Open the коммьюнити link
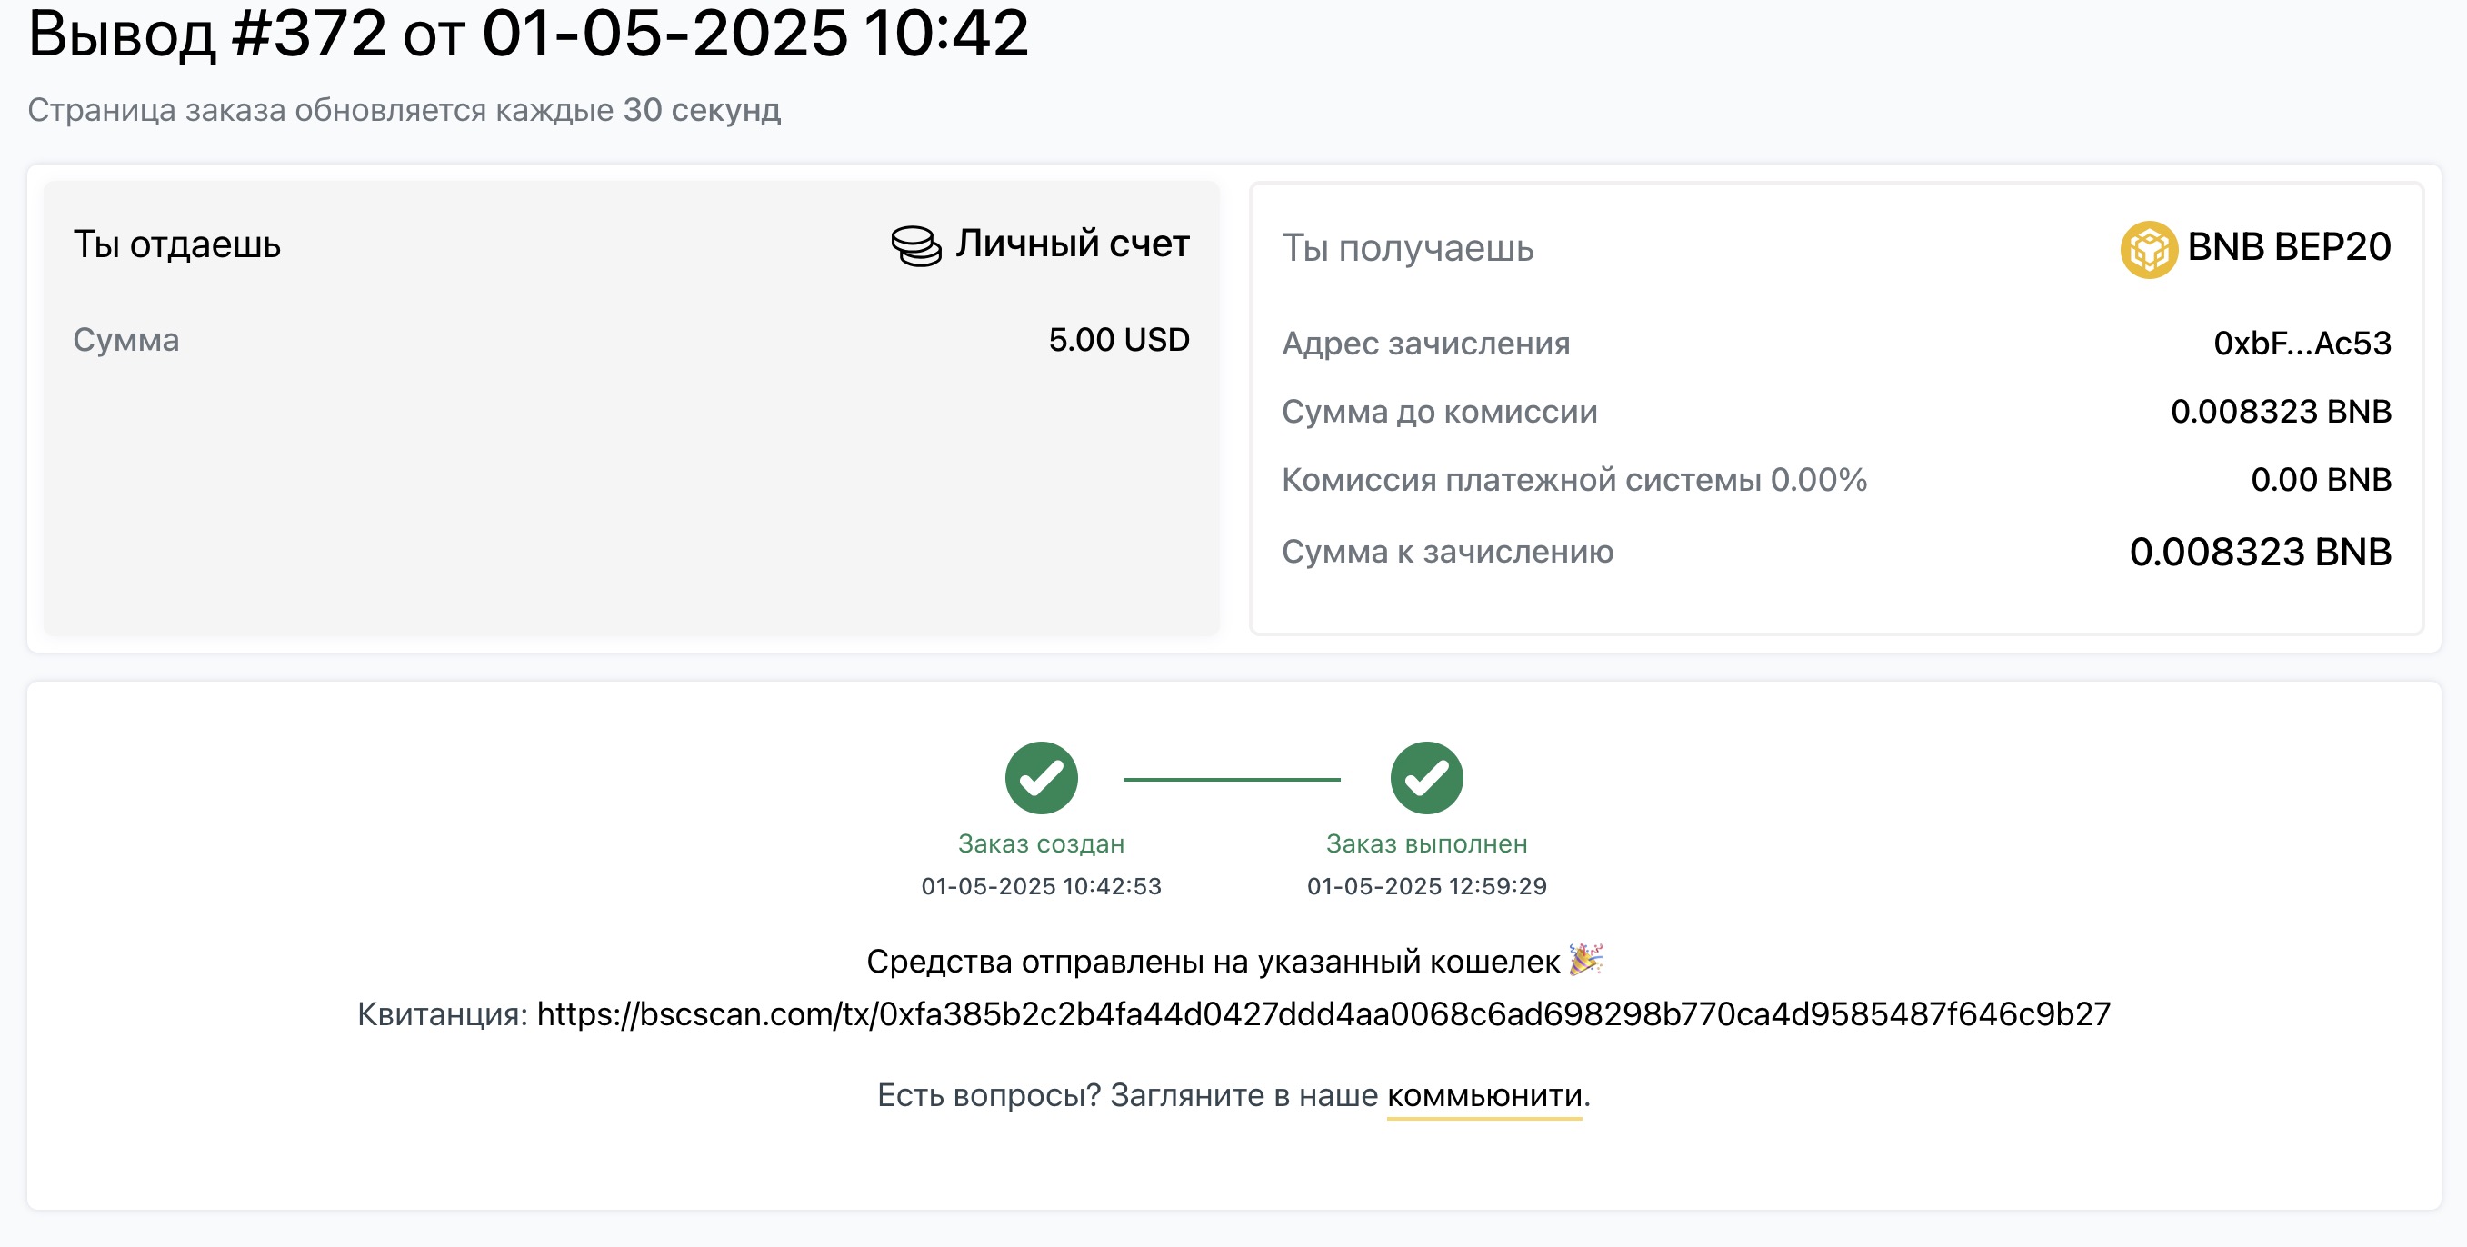This screenshot has height=1247, width=2467. pos(1484,1094)
